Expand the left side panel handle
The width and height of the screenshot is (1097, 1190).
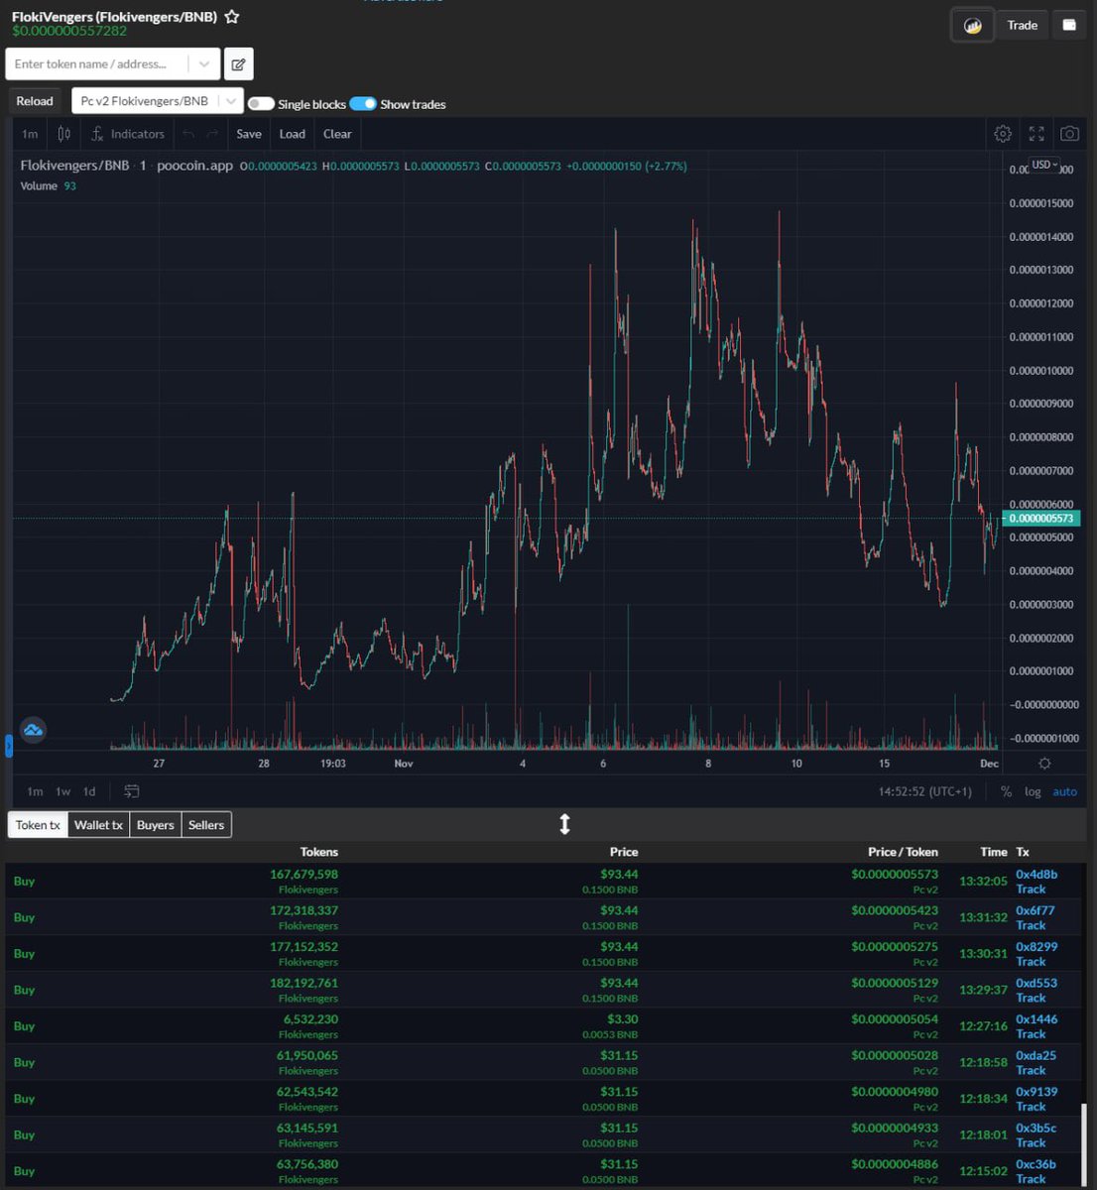click(9, 745)
